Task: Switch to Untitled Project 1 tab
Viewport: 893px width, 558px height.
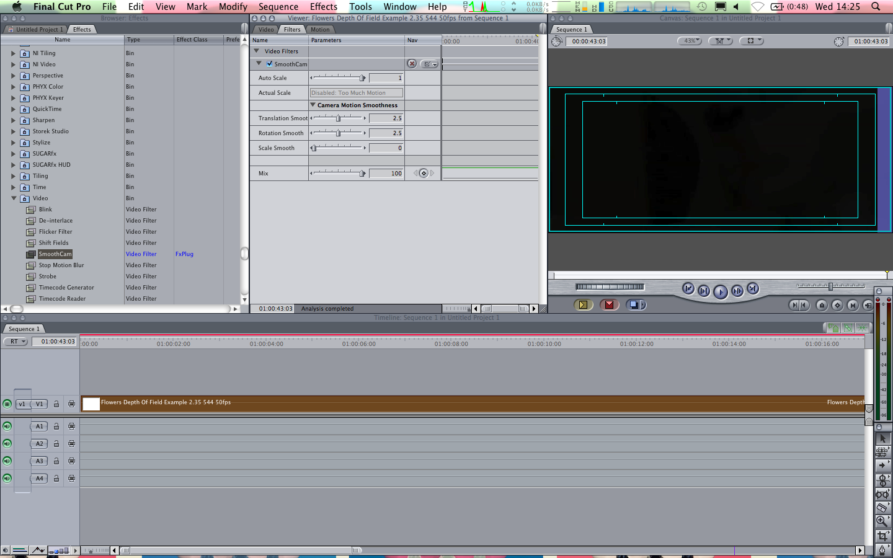Action: 35,29
